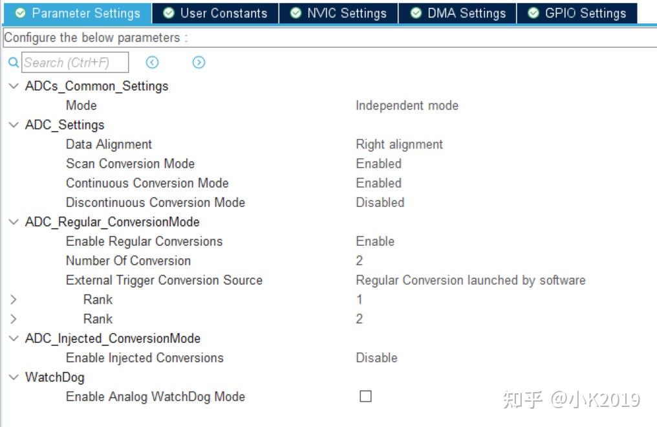The height and width of the screenshot is (427, 657).
Task: Click the next search result arrow icon
Action: (x=199, y=62)
